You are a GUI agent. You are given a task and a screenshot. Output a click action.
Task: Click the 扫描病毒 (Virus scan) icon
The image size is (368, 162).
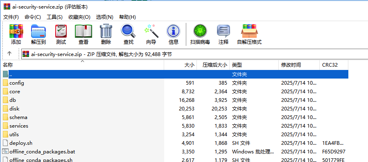point(200,31)
